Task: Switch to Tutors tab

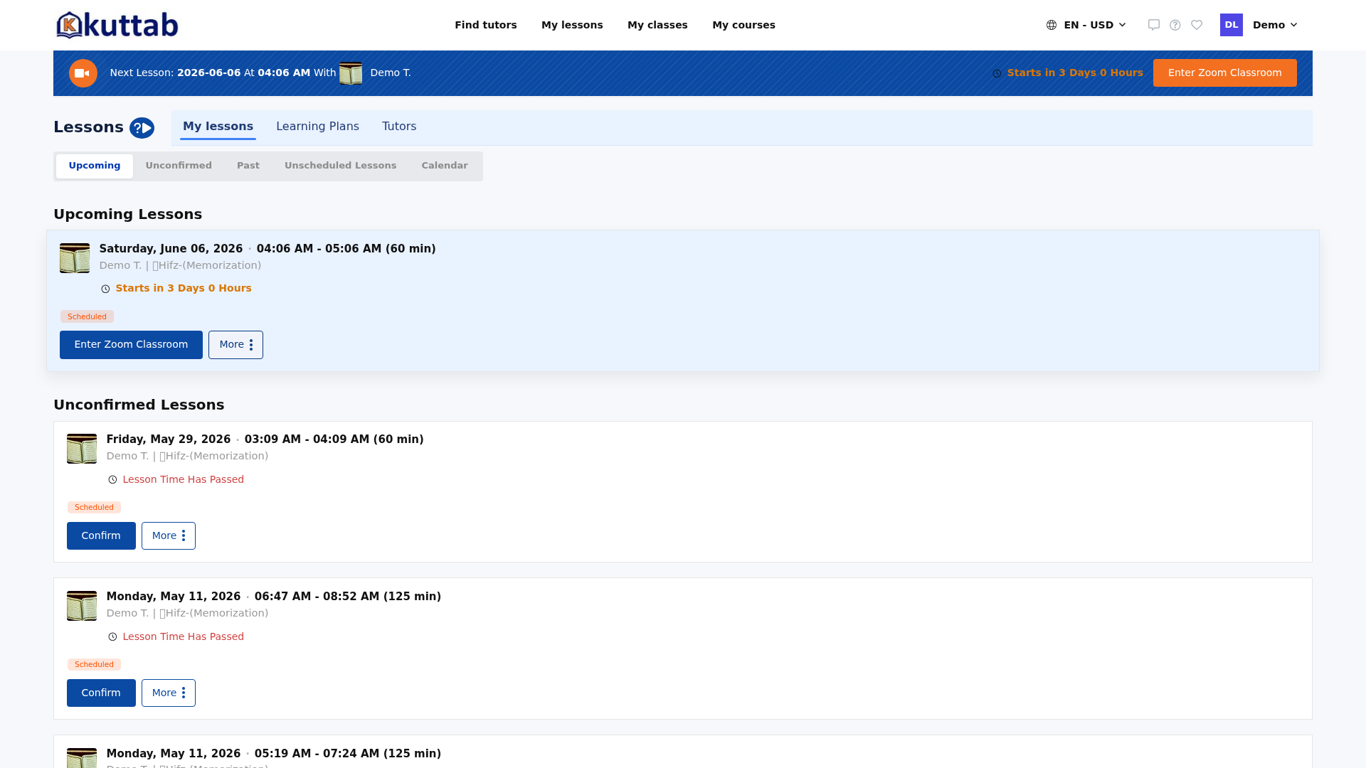Action: 399,127
